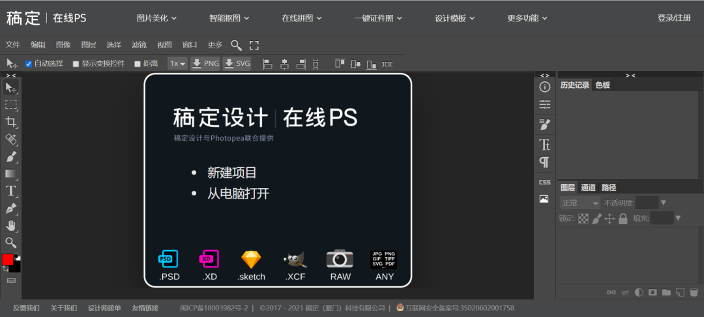Toggle lock all padlock icon
Image resolution: width=704 pixels, height=317 pixels.
[x=623, y=218]
